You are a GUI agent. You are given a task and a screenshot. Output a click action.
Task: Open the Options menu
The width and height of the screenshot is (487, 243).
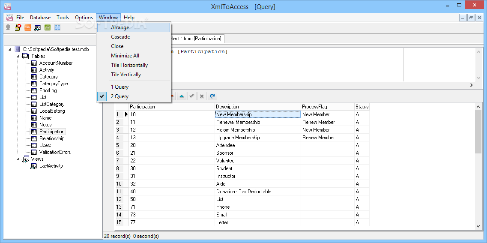(x=84, y=18)
